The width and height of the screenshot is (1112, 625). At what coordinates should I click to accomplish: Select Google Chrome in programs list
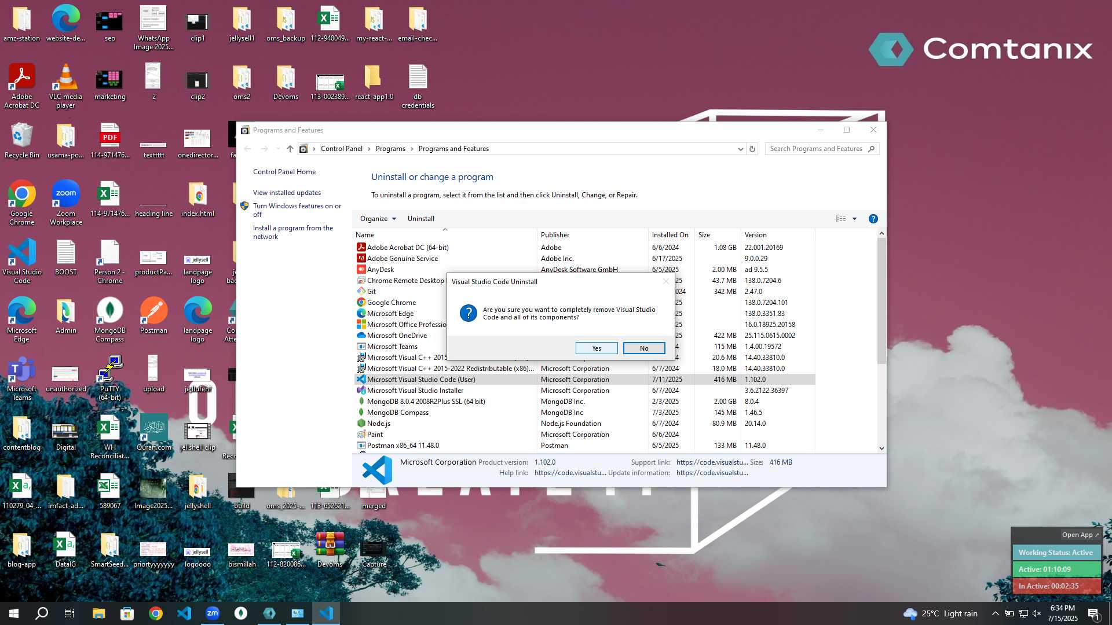click(x=400, y=303)
